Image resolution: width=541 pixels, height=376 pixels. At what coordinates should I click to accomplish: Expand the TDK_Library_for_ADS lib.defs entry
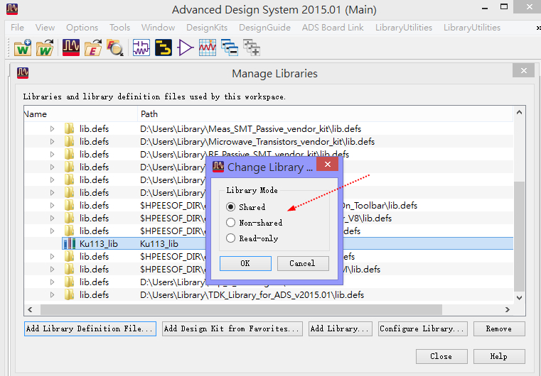52,294
